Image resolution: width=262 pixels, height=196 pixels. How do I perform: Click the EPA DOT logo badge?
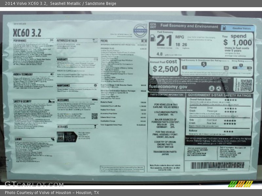153,26
